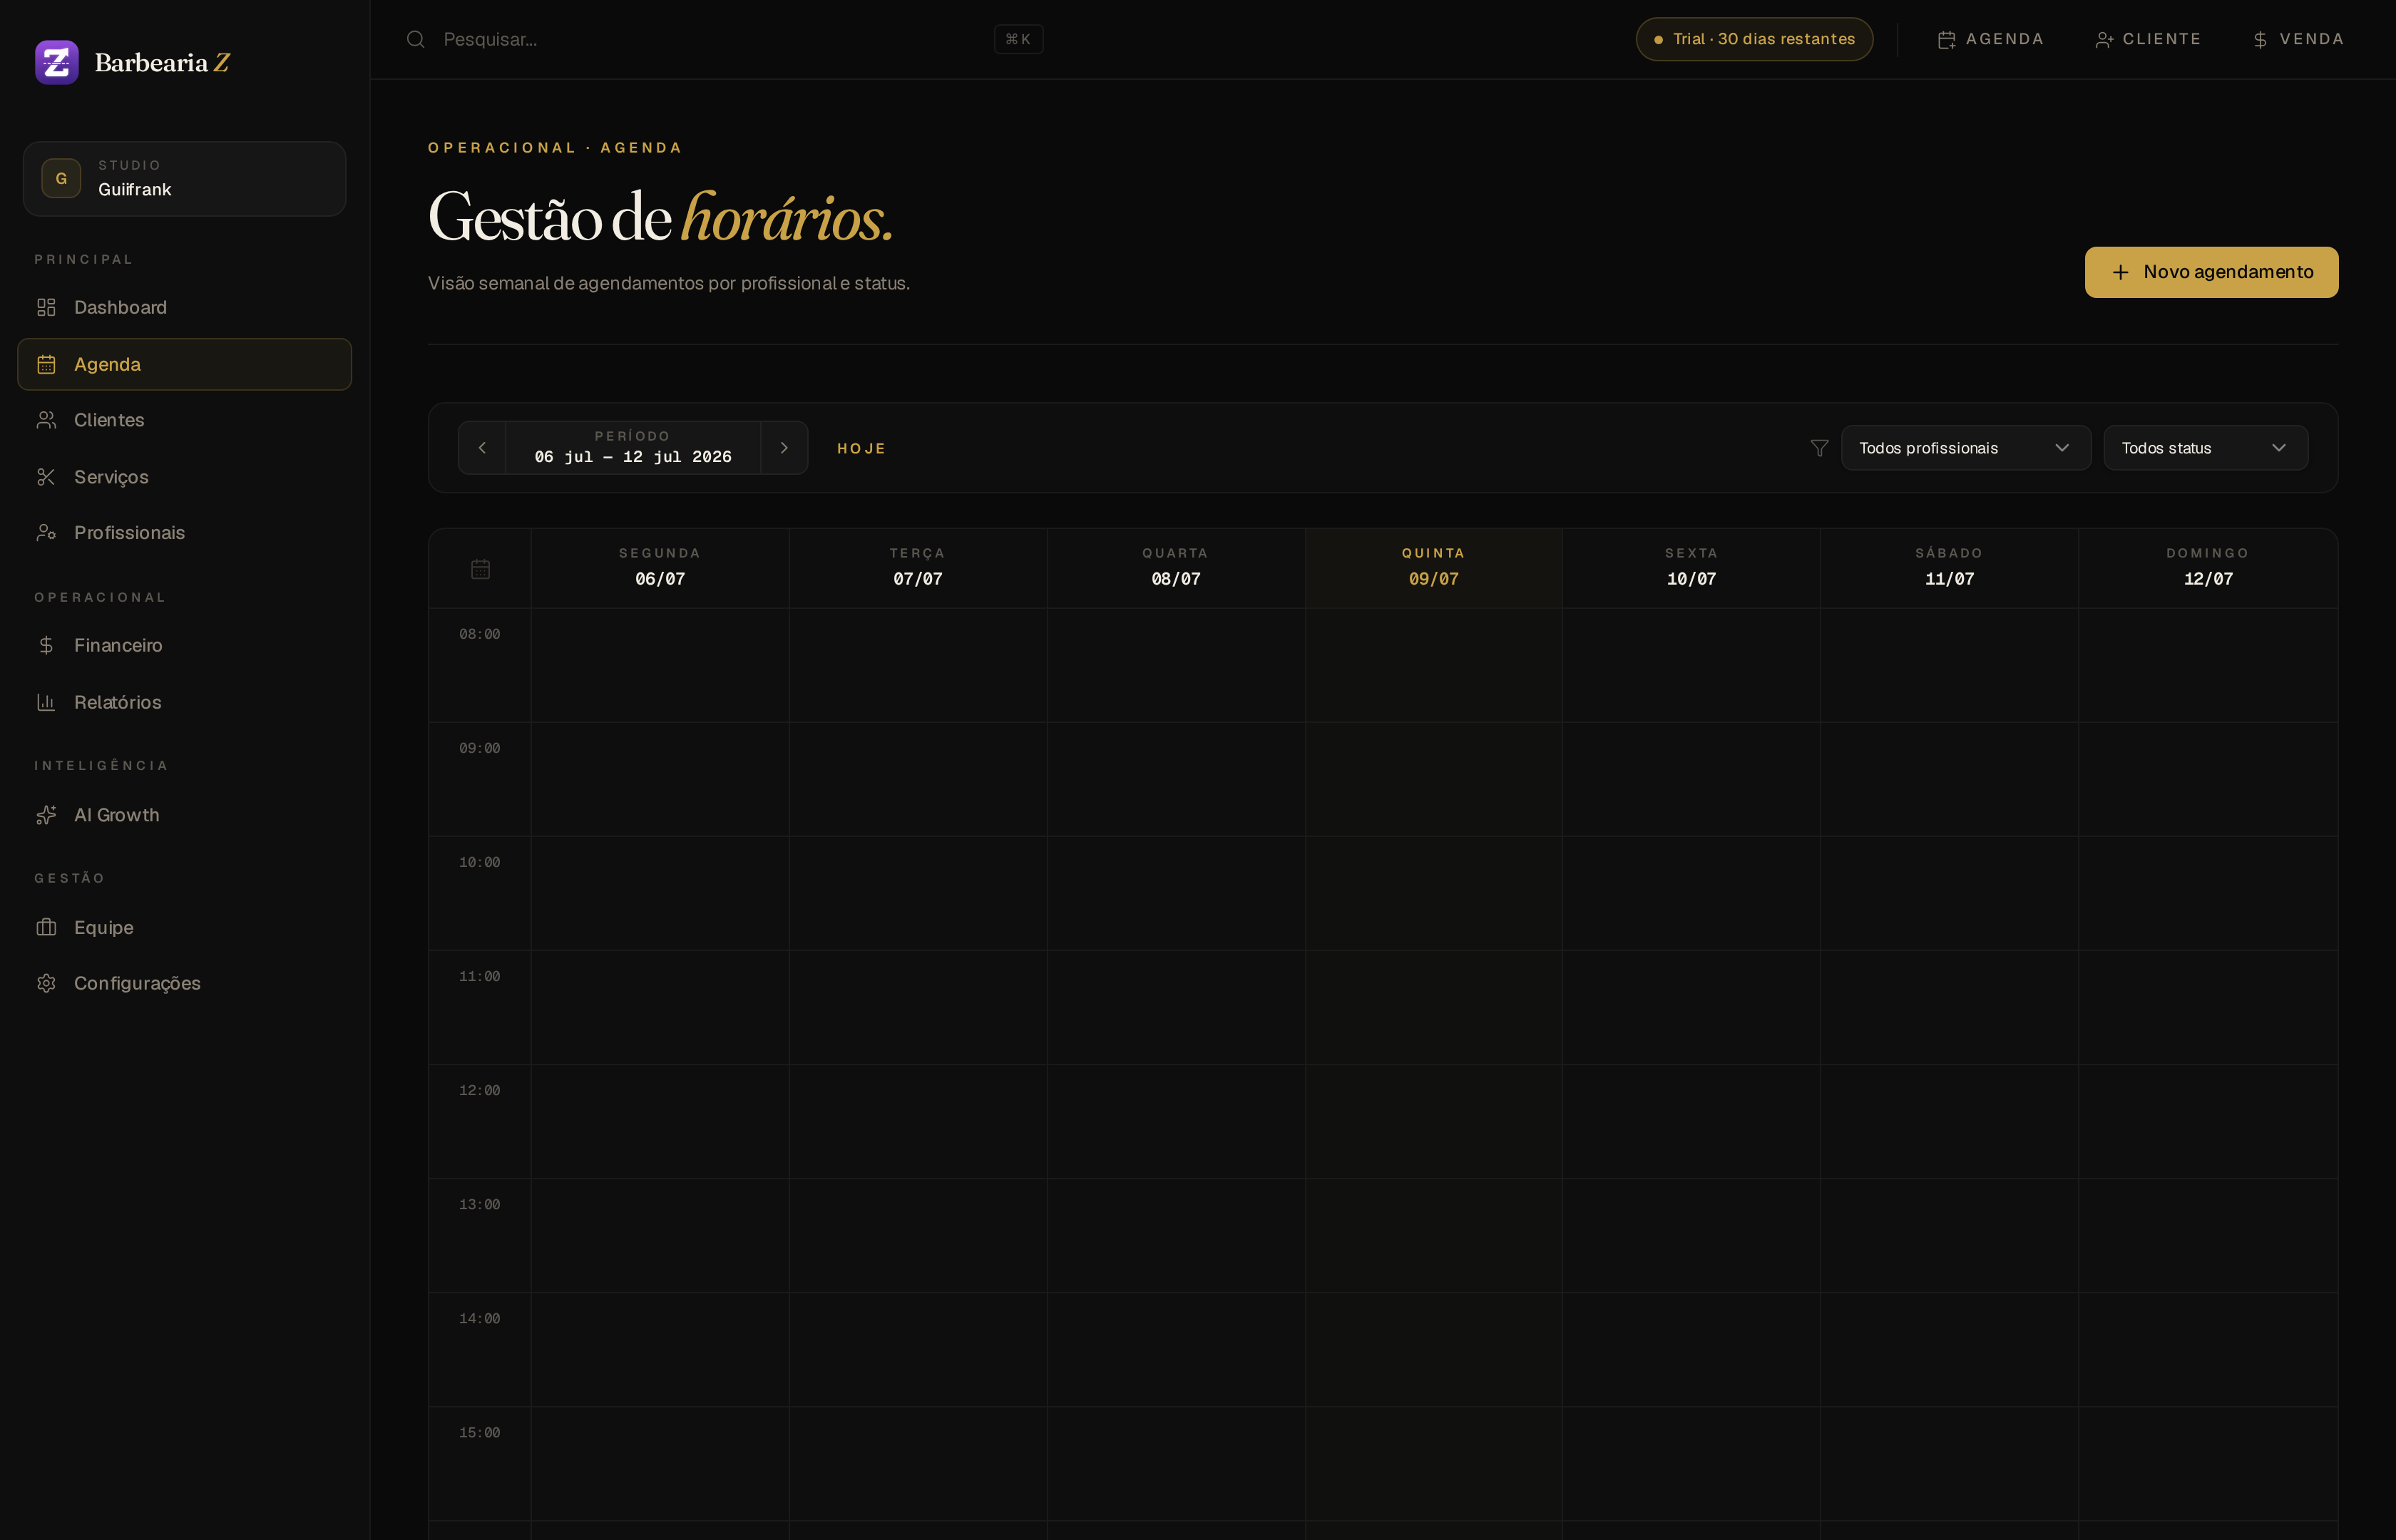Click the Dashboard grid icon in sidebar
The height and width of the screenshot is (1540, 2396).
46,307
